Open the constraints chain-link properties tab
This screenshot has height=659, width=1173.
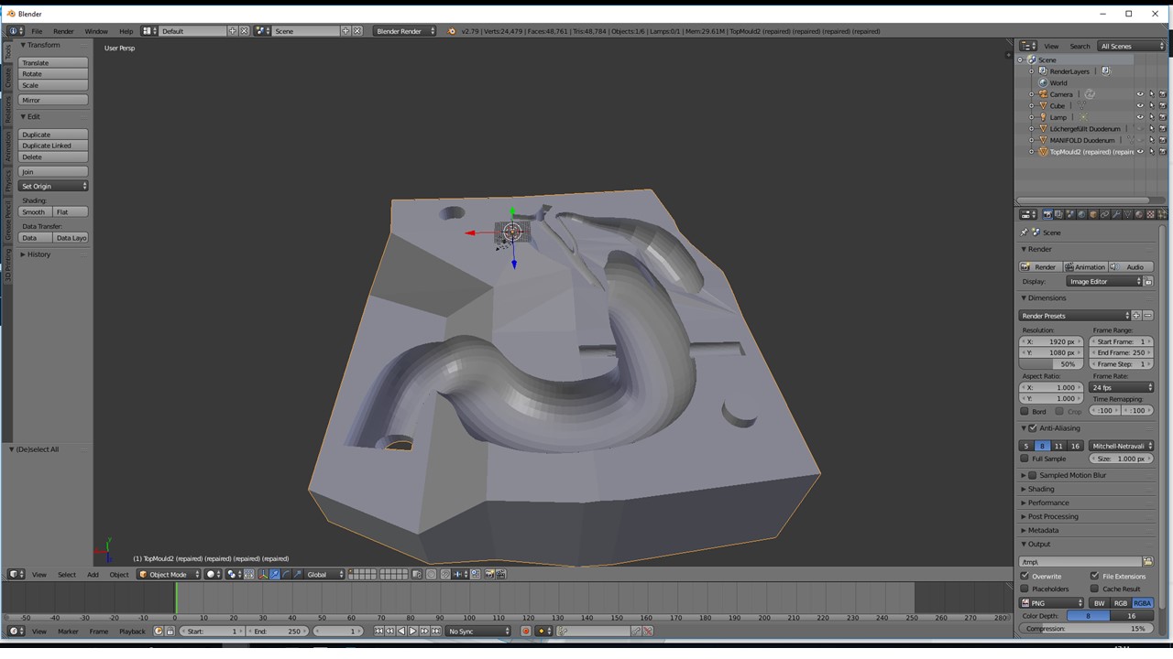(x=1104, y=214)
